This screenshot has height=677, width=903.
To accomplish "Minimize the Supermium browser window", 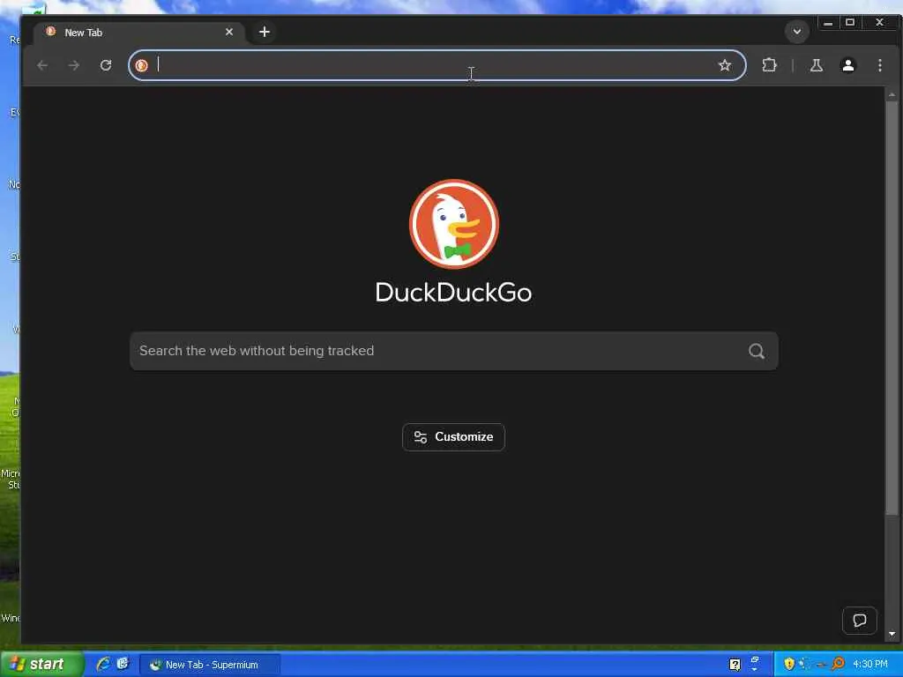I will (x=828, y=23).
